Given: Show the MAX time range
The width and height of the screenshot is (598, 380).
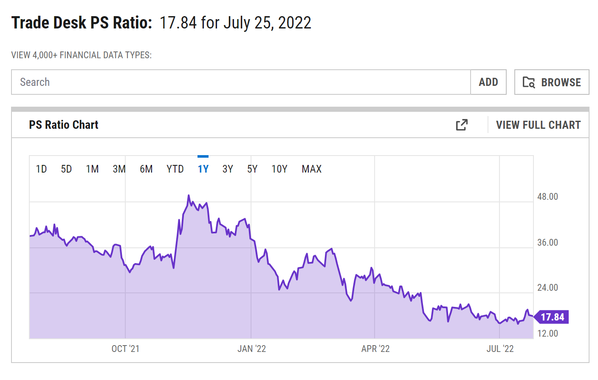Looking at the screenshot, I should [311, 169].
